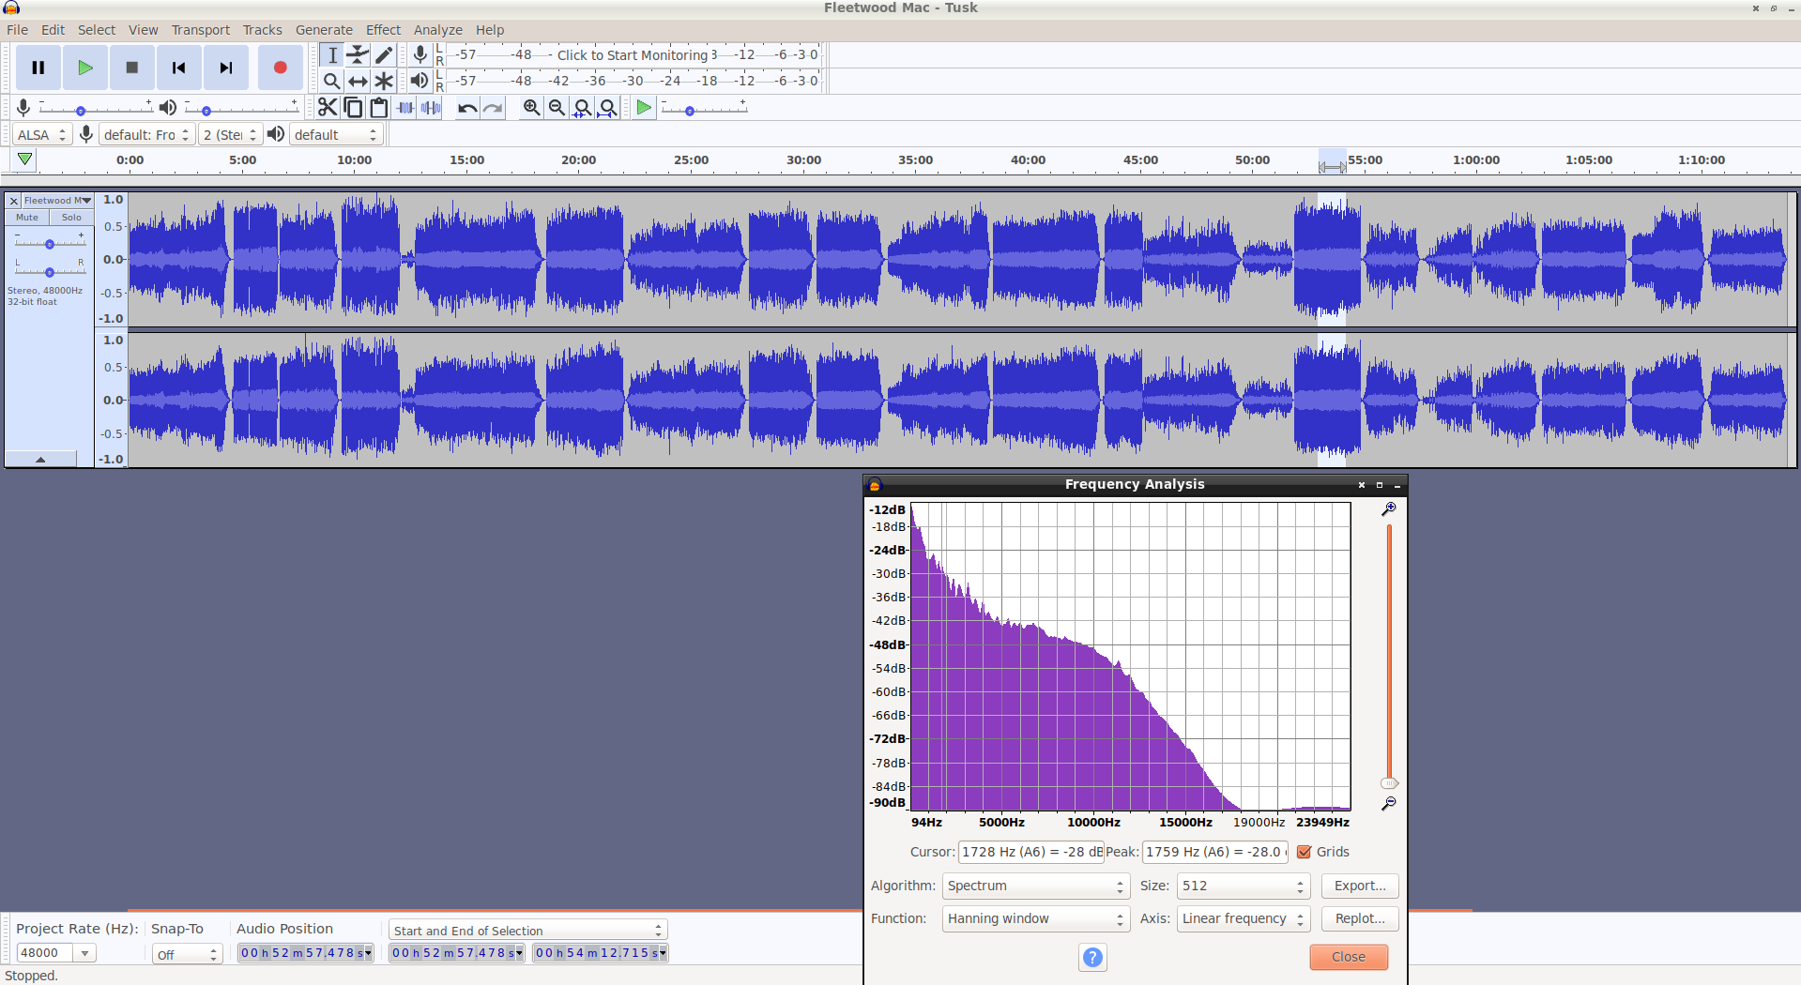Select the Time Shift tool
This screenshot has width=1801, height=985.
click(358, 81)
